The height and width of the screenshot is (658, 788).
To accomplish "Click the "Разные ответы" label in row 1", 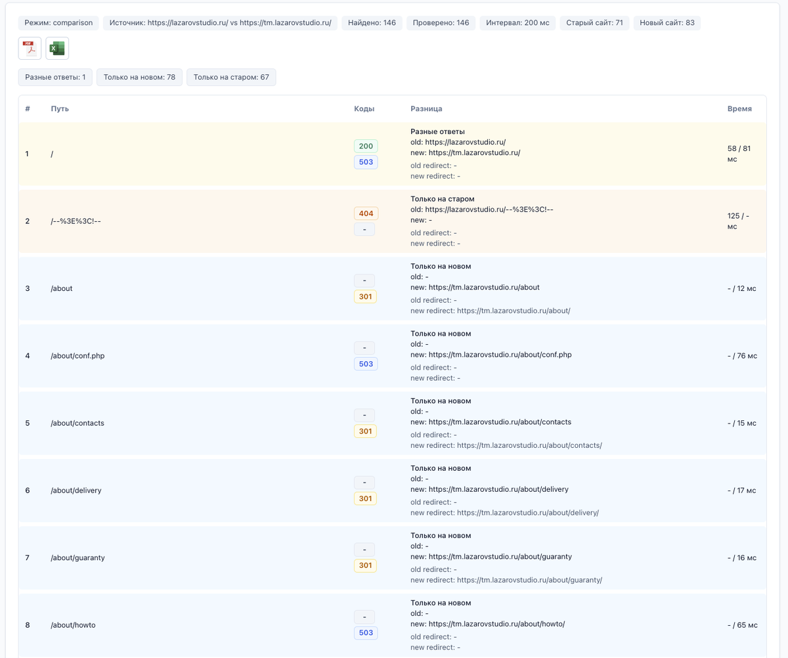I will click(x=437, y=131).
